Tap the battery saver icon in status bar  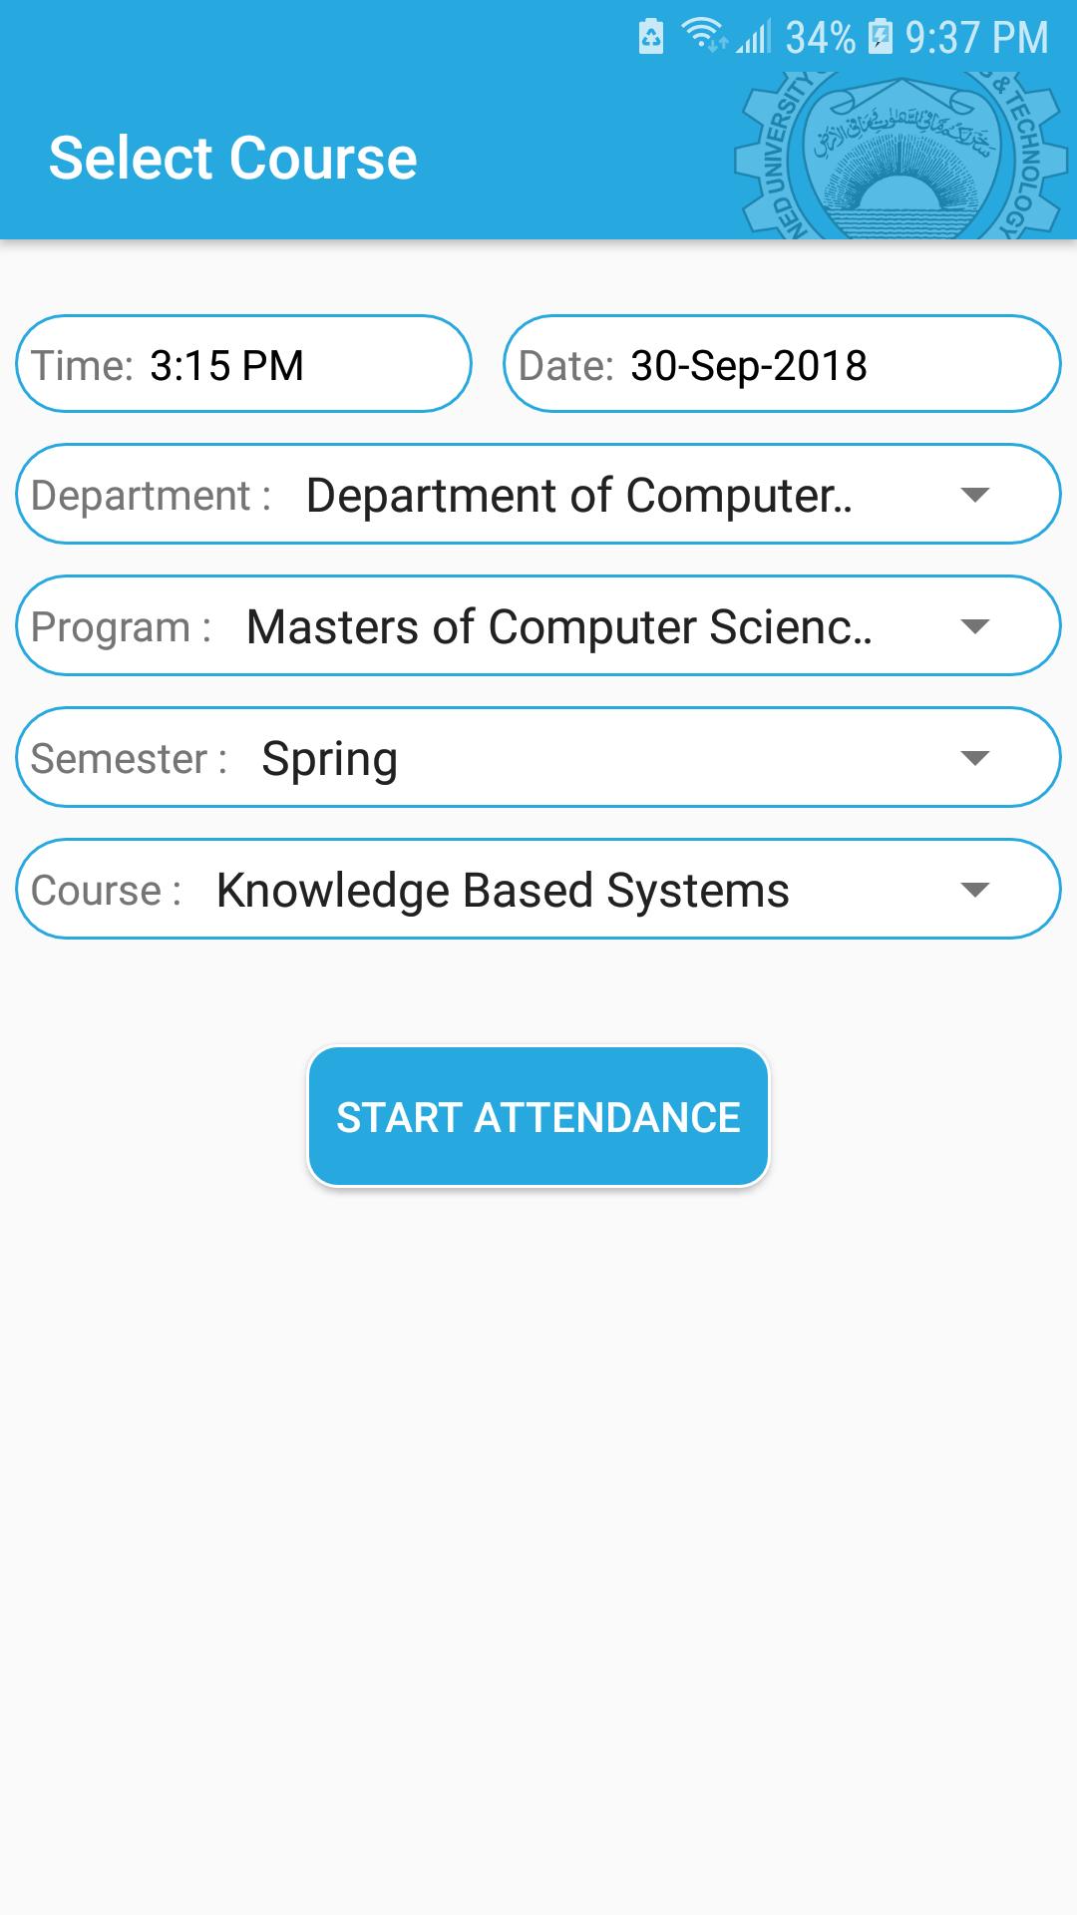[x=651, y=38]
